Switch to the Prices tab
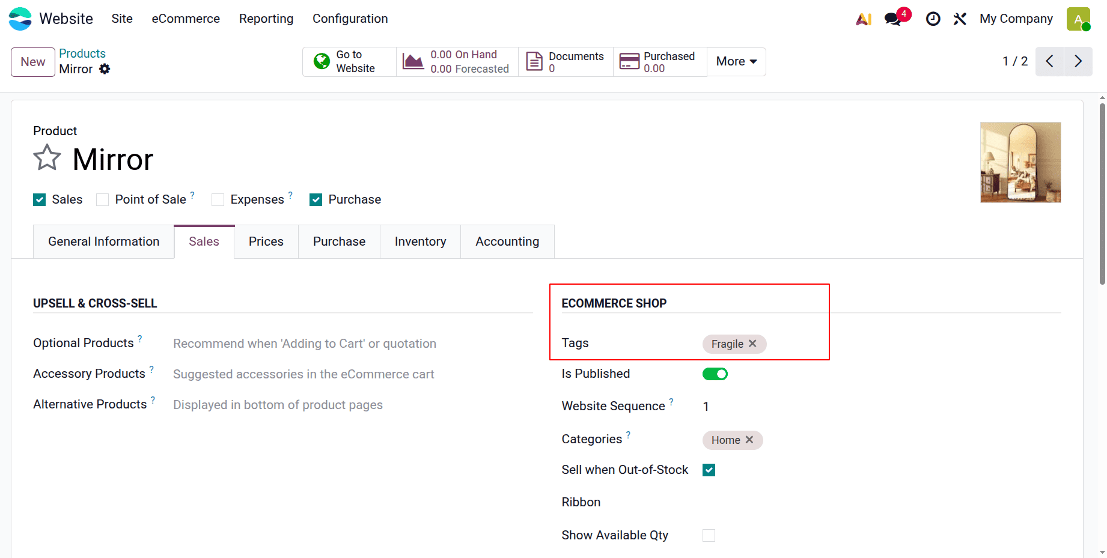The image size is (1107, 558). (x=266, y=241)
